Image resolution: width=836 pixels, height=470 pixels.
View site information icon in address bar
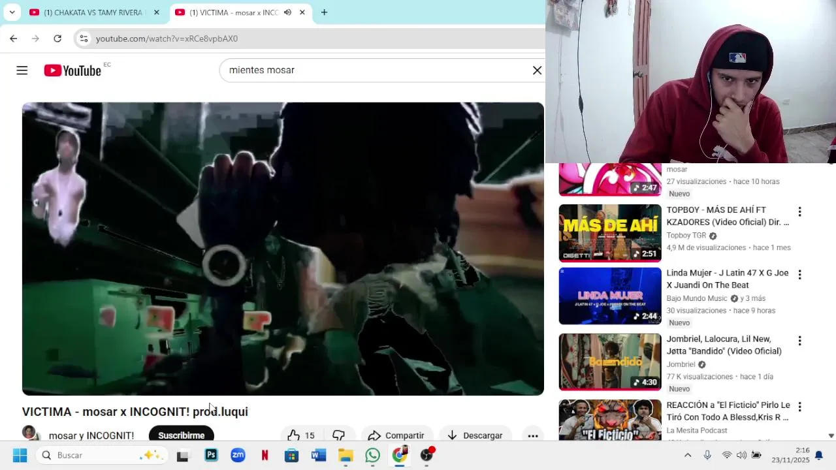(x=84, y=39)
